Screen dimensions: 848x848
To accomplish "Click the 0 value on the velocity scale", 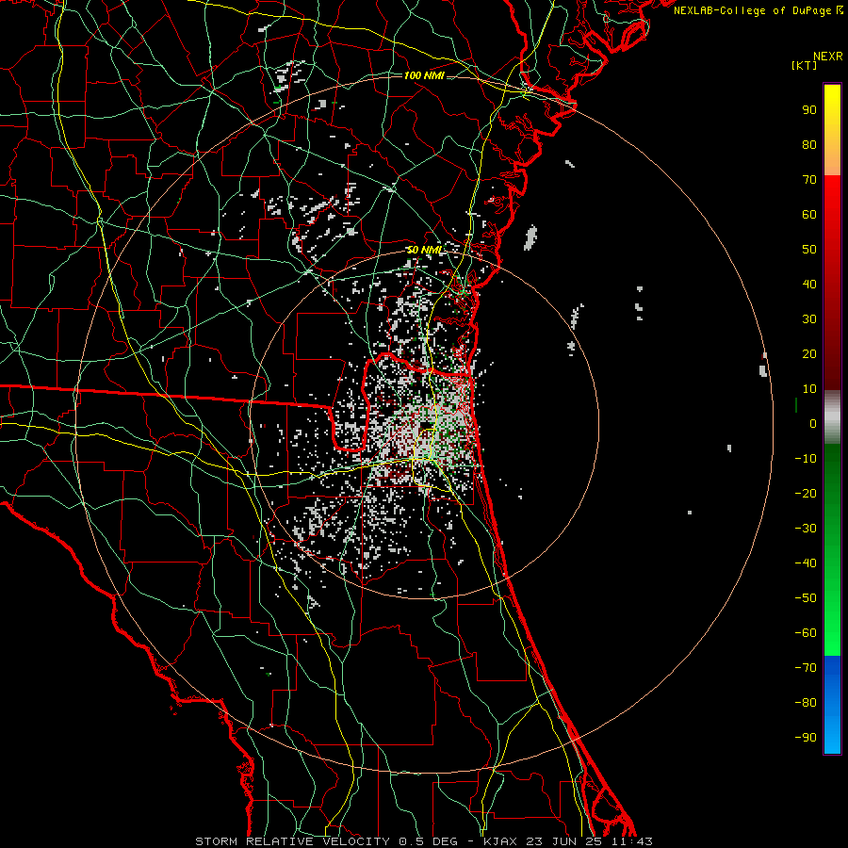I will click(x=813, y=423).
